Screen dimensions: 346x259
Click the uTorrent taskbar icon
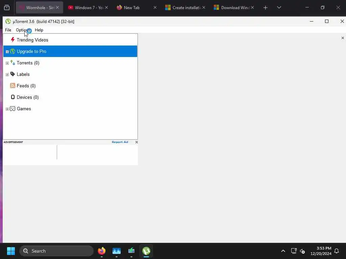pos(146,251)
